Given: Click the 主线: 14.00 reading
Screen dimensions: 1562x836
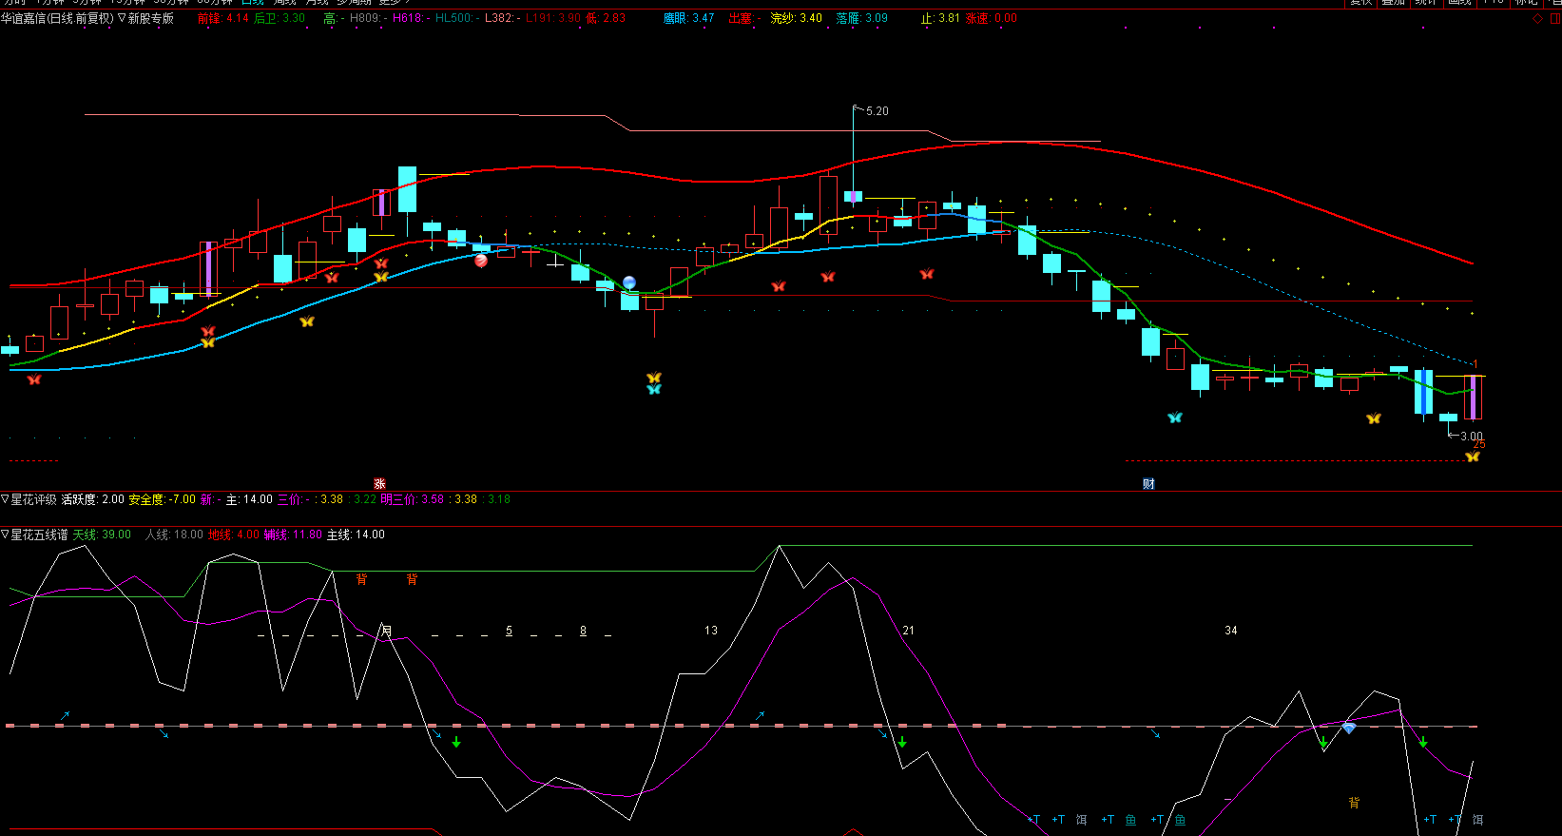Looking at the screenshot, I should click(356, 535).
